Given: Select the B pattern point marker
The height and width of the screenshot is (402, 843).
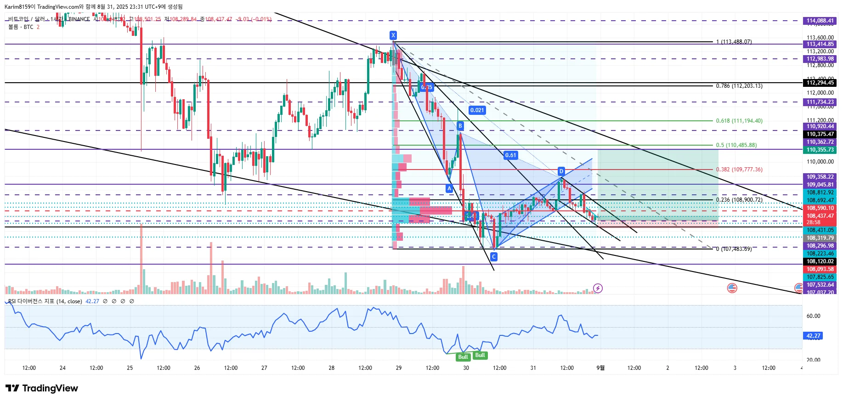Looking at the screenshot, I should click(x=460, y=126).
